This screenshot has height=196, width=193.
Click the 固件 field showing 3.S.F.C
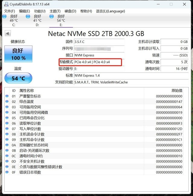tap(99, 42)
